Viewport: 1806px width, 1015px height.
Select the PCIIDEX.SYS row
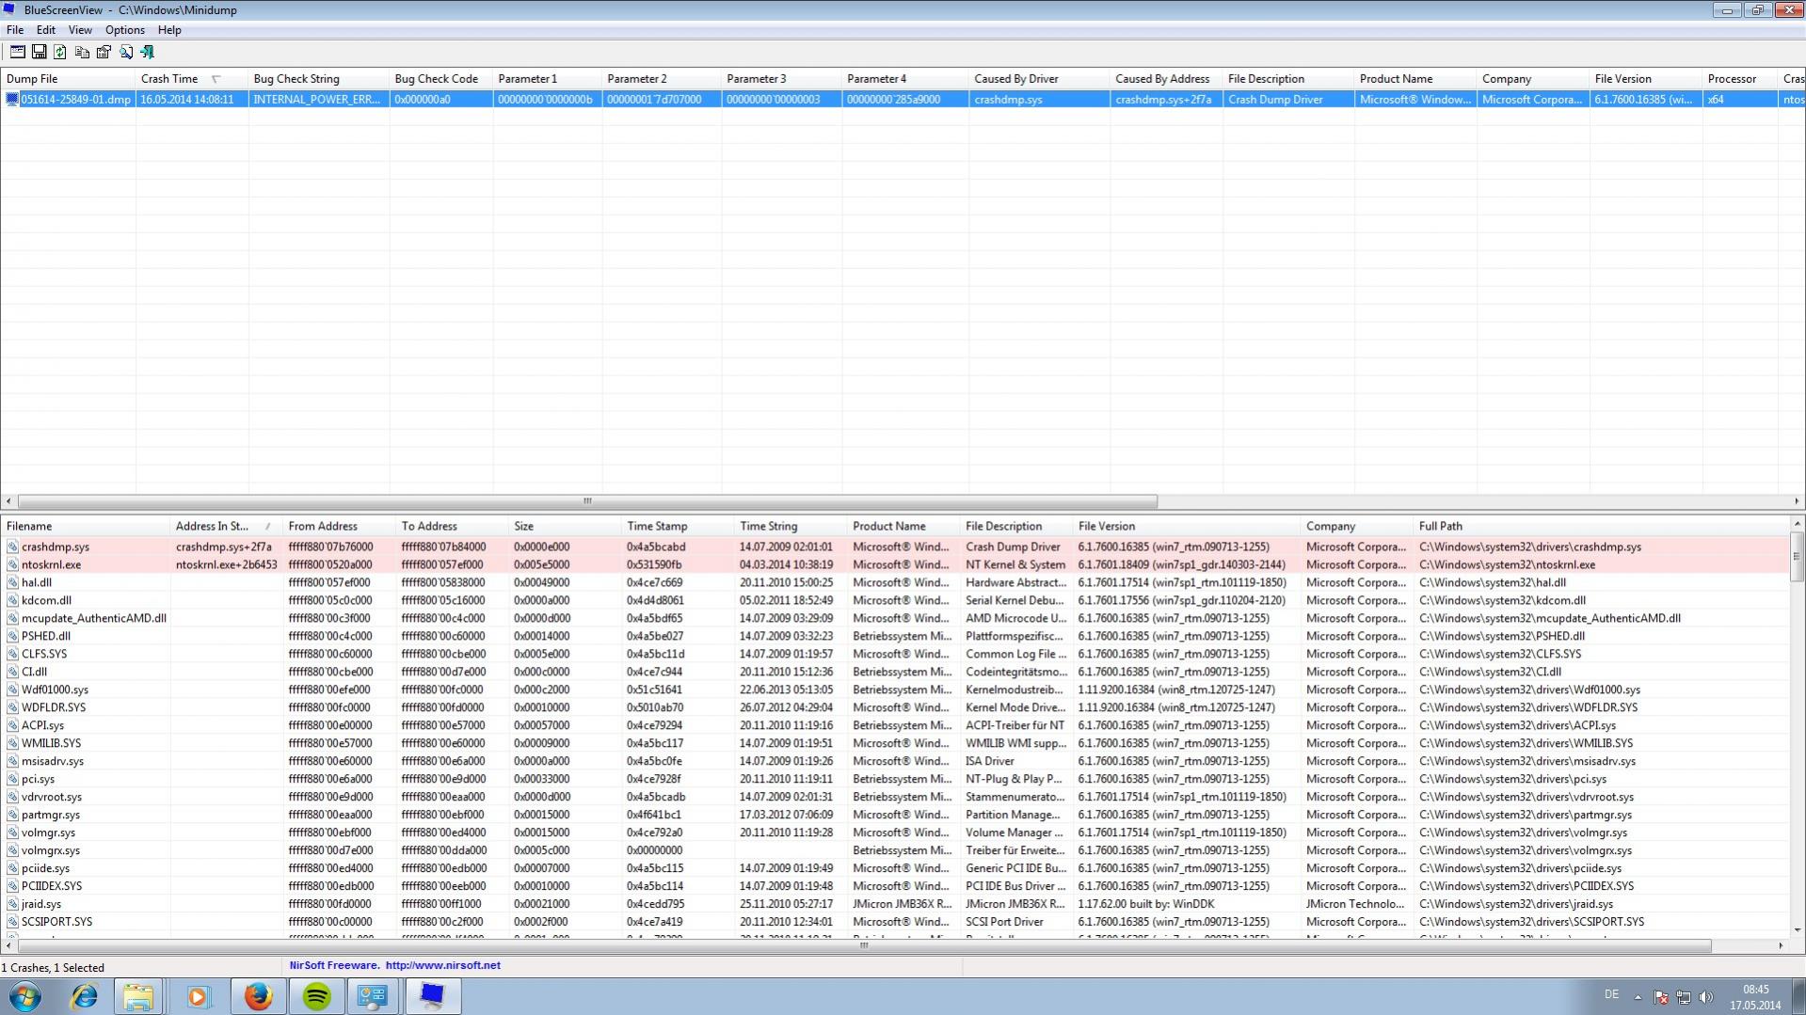895,886
